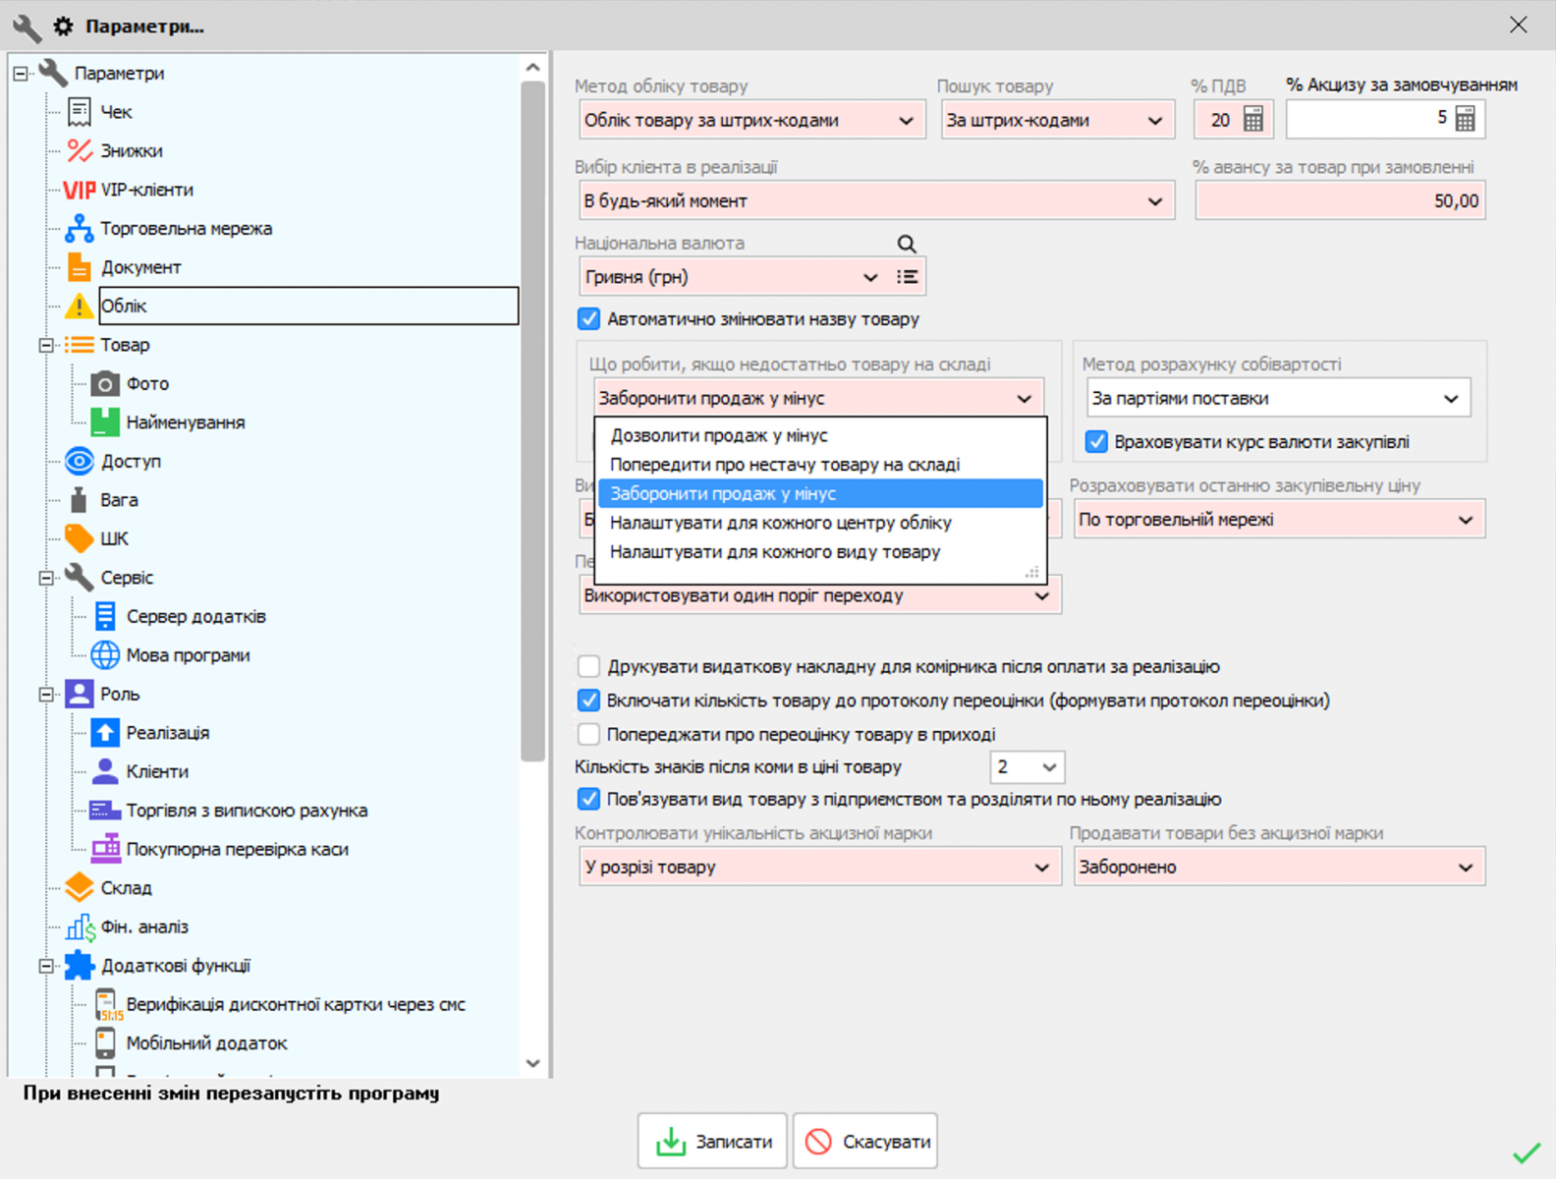Screen dimensions: 1556x1179
Task: Uncheck Автоматично змінювати назву товару
Action: [588, 319]
